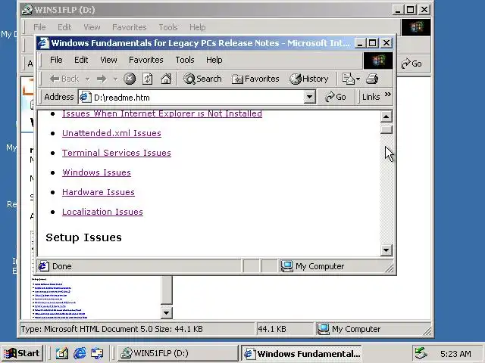Open Tools menu in WIN51FLP window
485x363 pixels.
click(x=168, y=27)
